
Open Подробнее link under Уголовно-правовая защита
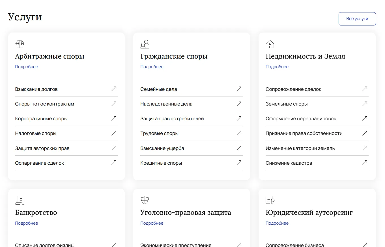click(152, 223)
